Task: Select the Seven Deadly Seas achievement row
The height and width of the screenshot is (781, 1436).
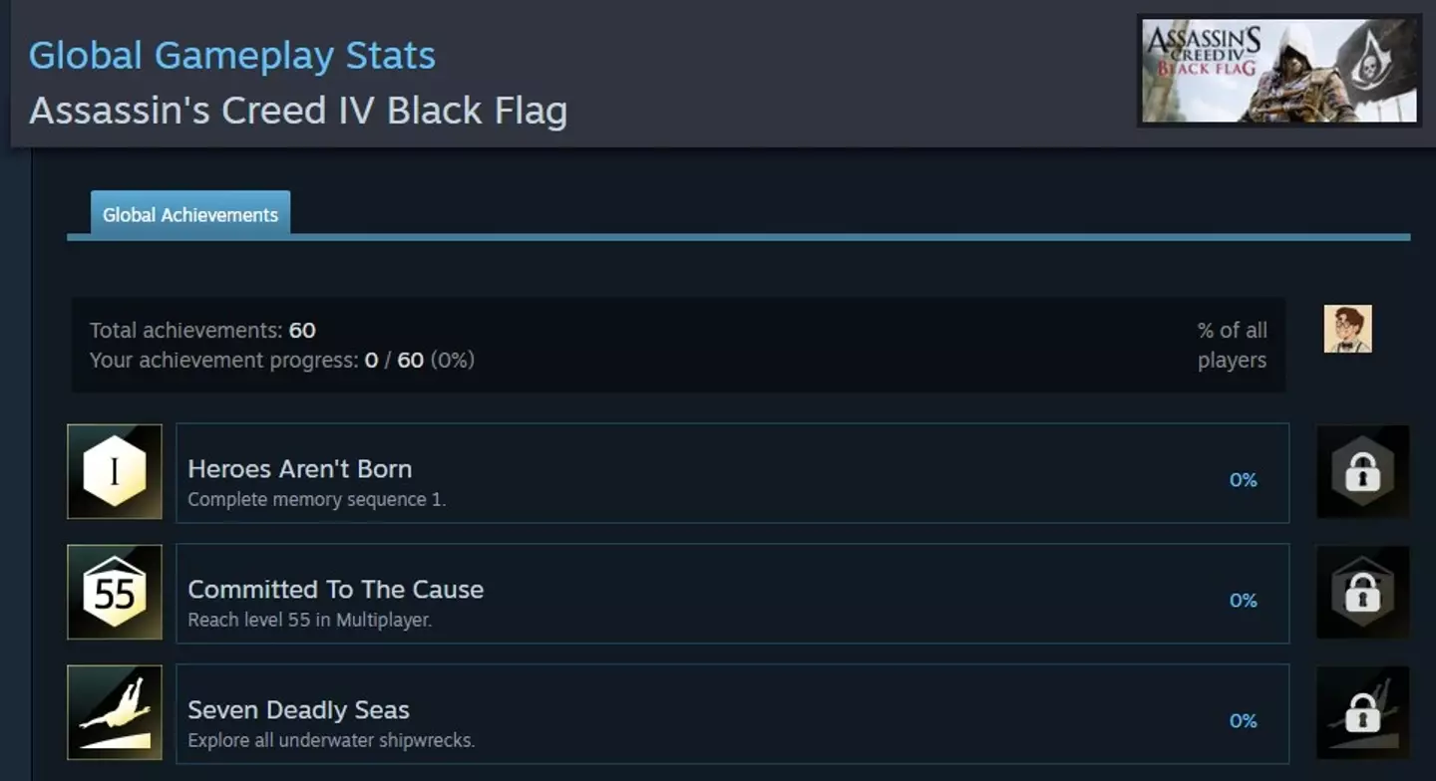Action: [x=733, y=712]
